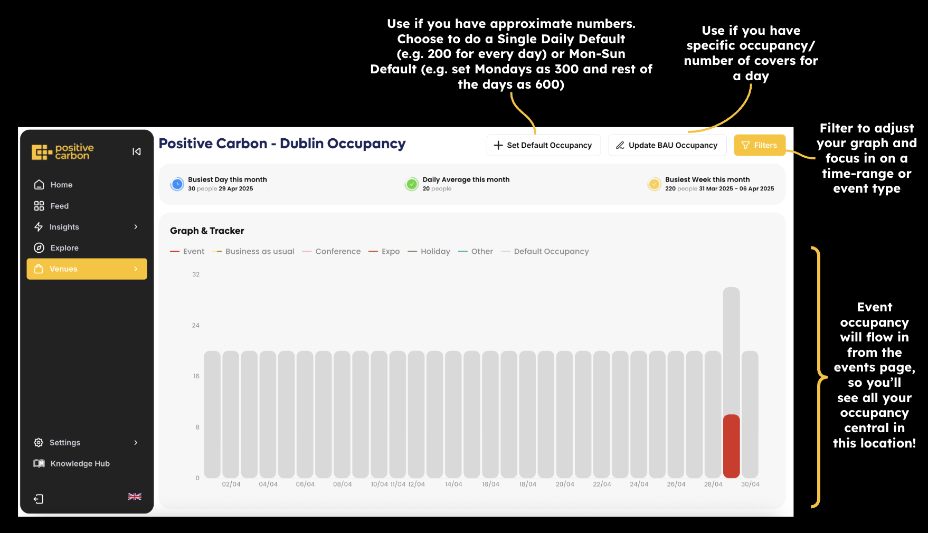Switch language via the UK flag icon
Image resolution: width=928 pixels, height=533 pixels.
pos(135,497)
